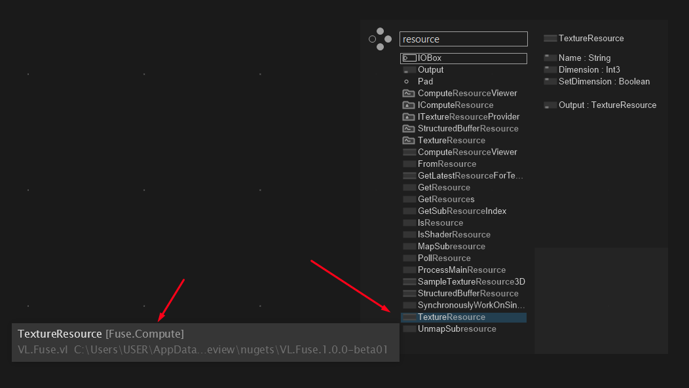This screenshot has width=689, height=388.
Task: Click the node icon beside IsShaderResource
Action: coord(409,235)
